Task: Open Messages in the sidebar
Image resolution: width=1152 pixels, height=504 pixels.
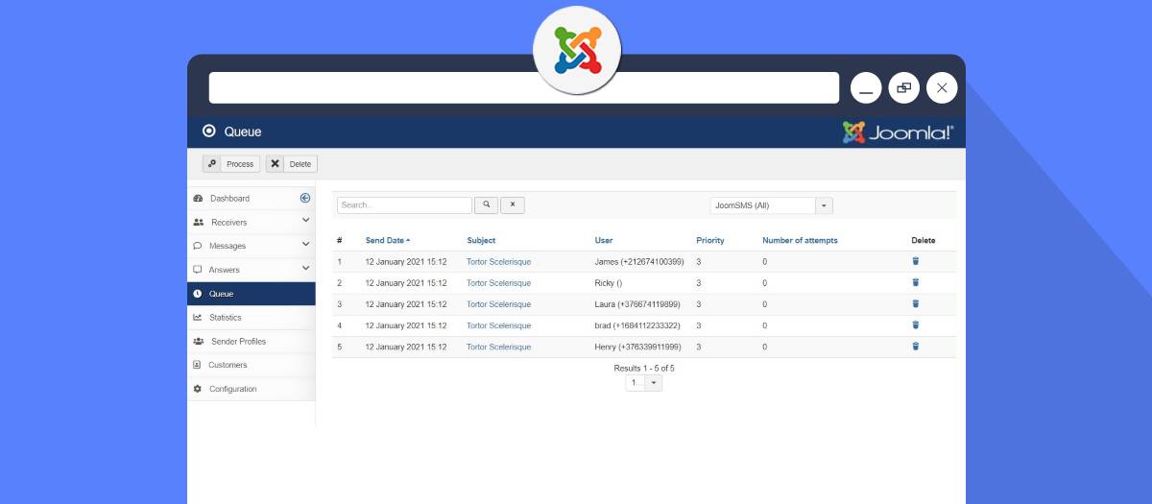Action: click(228, 247)
